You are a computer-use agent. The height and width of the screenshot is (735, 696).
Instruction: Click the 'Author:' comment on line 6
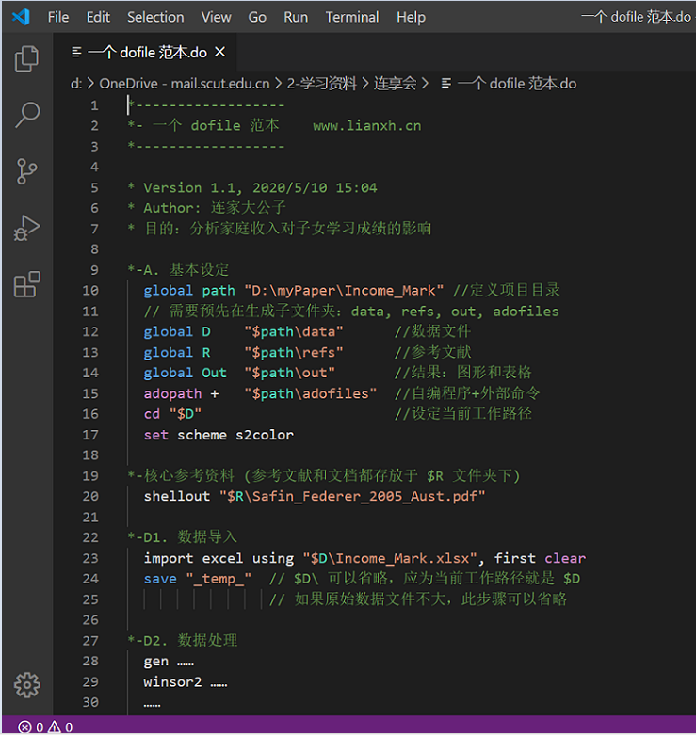click(172, 208)
